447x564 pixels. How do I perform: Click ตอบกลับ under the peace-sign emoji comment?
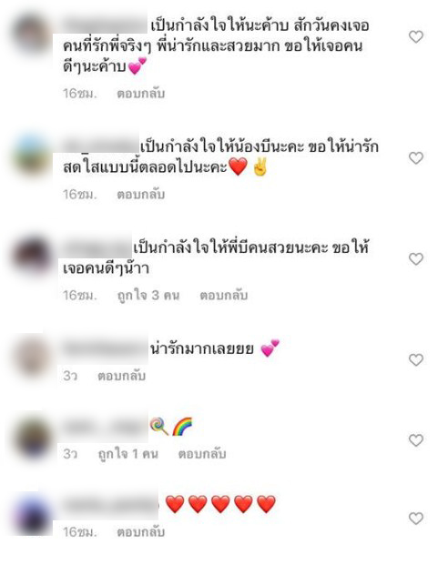(x=141, y=195)
